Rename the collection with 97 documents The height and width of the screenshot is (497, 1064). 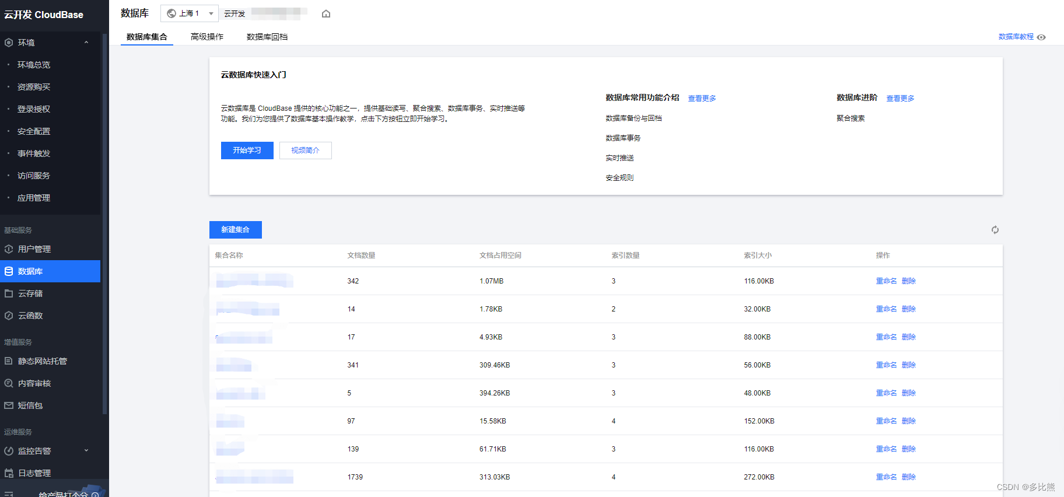pos(886,421)
